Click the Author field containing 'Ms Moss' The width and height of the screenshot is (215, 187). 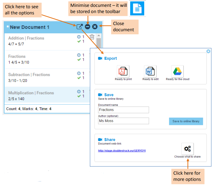coord(123,121)
